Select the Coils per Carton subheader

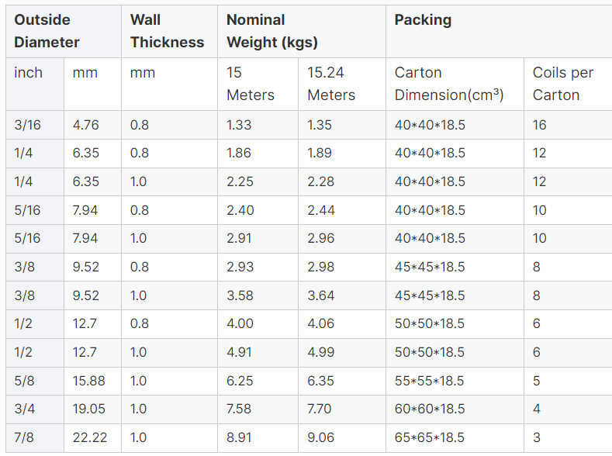pyautogui.click(x=562, y=84)
